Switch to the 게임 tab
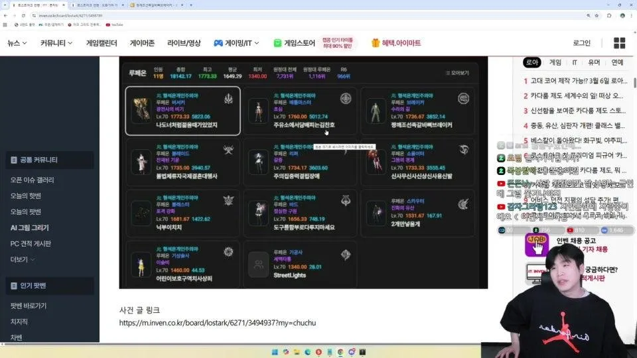Screen dimensions: 637x358 [x=555, y=62]
